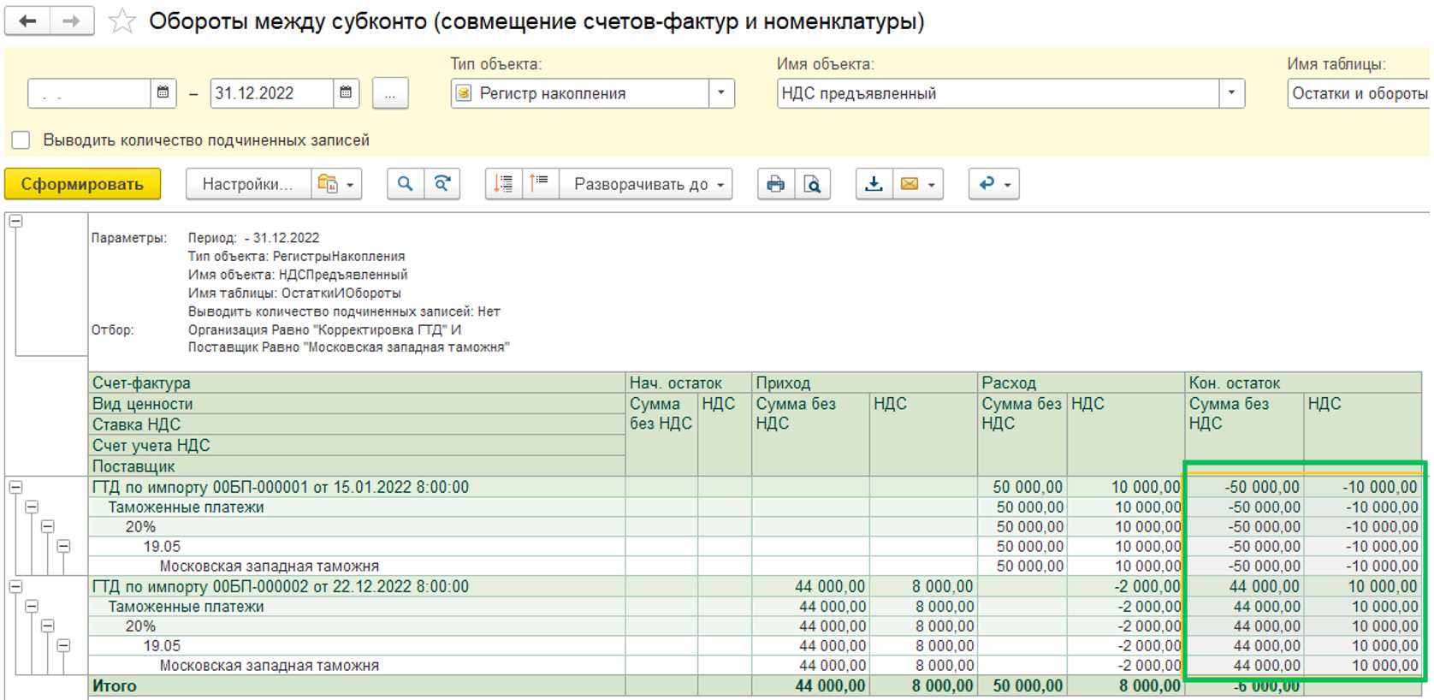1434x700 pixels.
Task: Click the blue return arrow icon
Action: (987, 184)
